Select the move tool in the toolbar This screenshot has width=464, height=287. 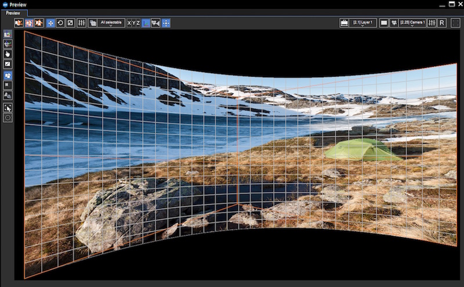click(x=50, y=23)
